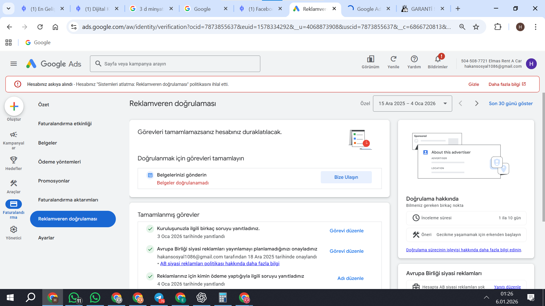Screen dimensions: 545x306
Task: Click Yanıtı düzenle link
Action: [508, 287]
